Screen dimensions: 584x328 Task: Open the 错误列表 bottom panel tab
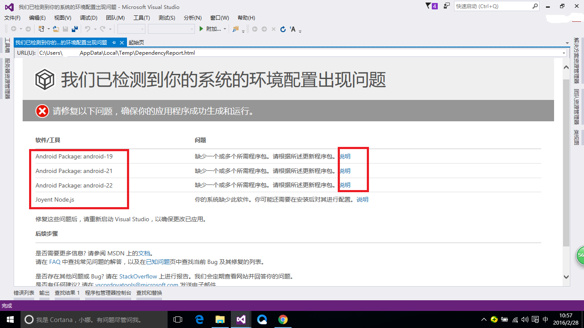click(x=24, y=293)
